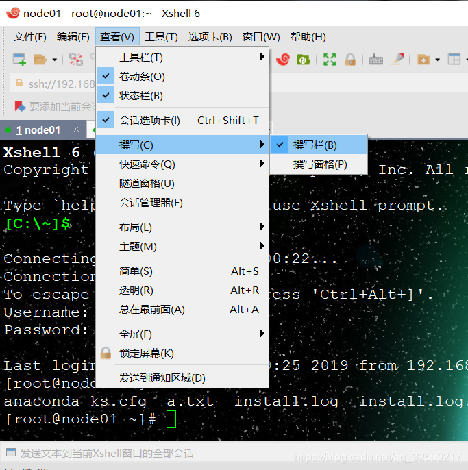Open the 编辑(E) menu
This screenshot has height=470, width=468.
point(73,37)
